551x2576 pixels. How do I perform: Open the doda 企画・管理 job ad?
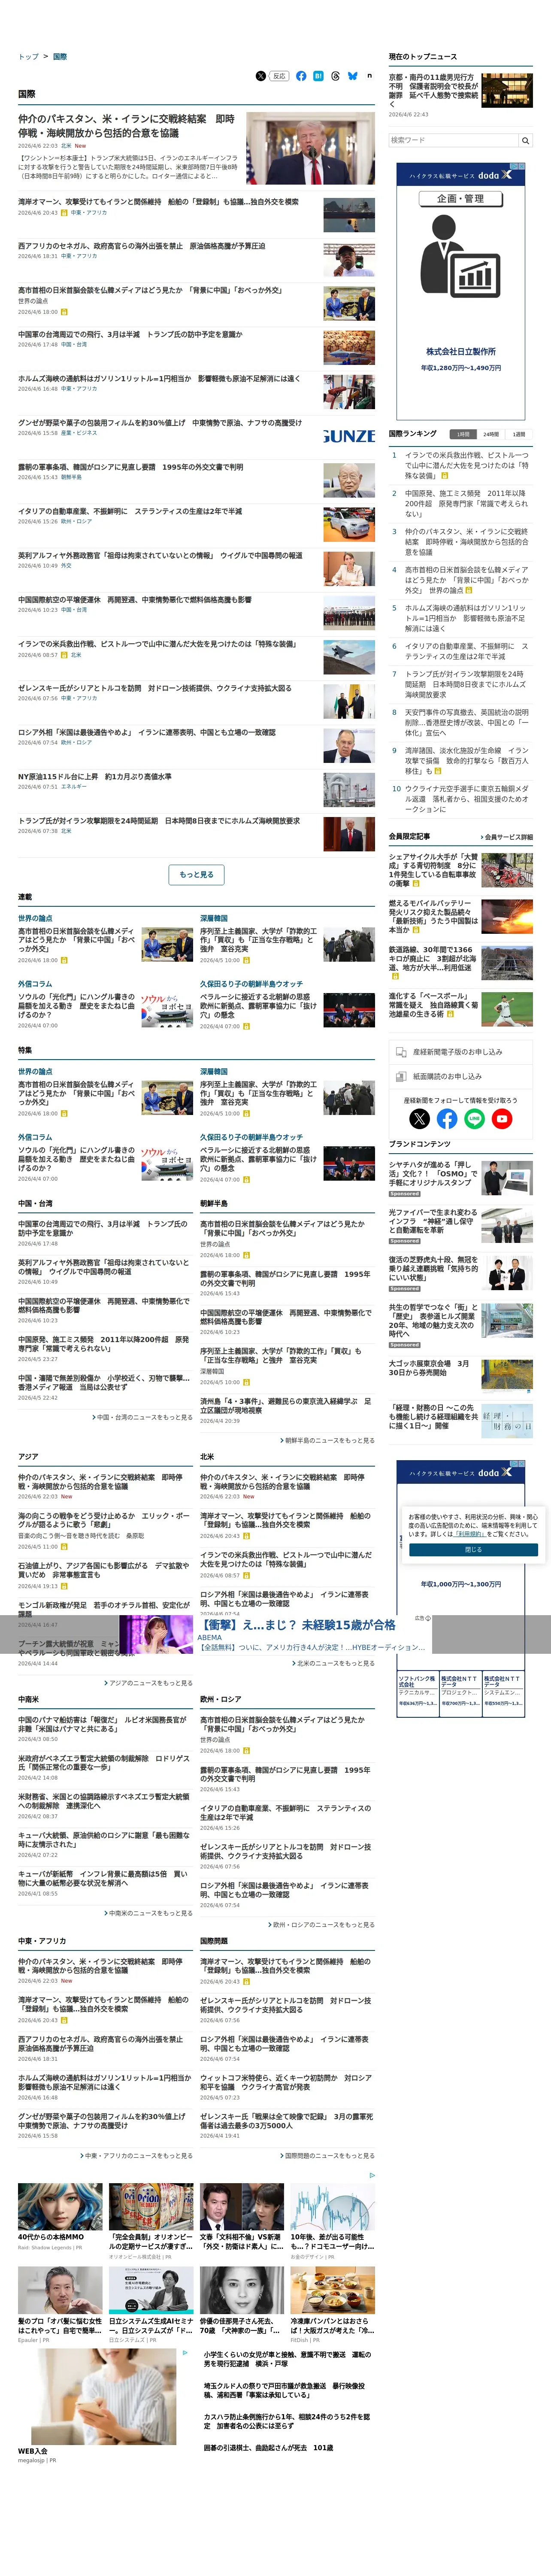[x=461, y=292]
